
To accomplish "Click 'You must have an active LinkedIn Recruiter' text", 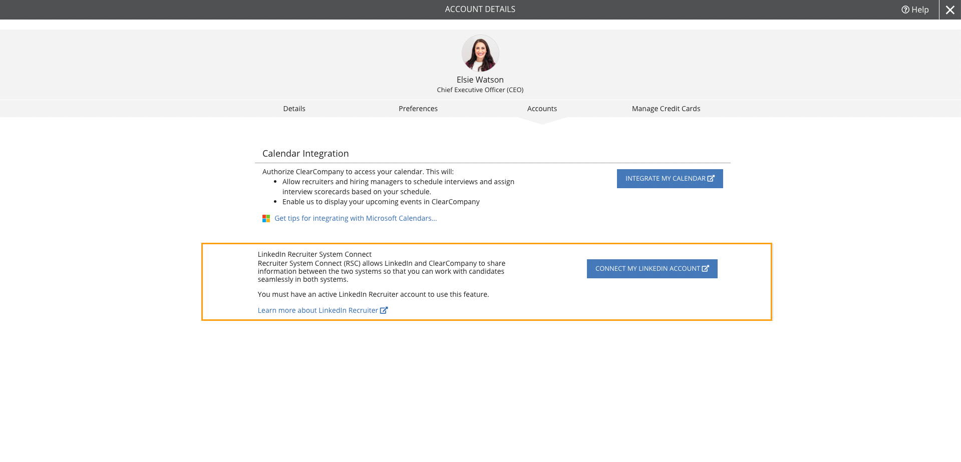I will (x=373, y=294).
